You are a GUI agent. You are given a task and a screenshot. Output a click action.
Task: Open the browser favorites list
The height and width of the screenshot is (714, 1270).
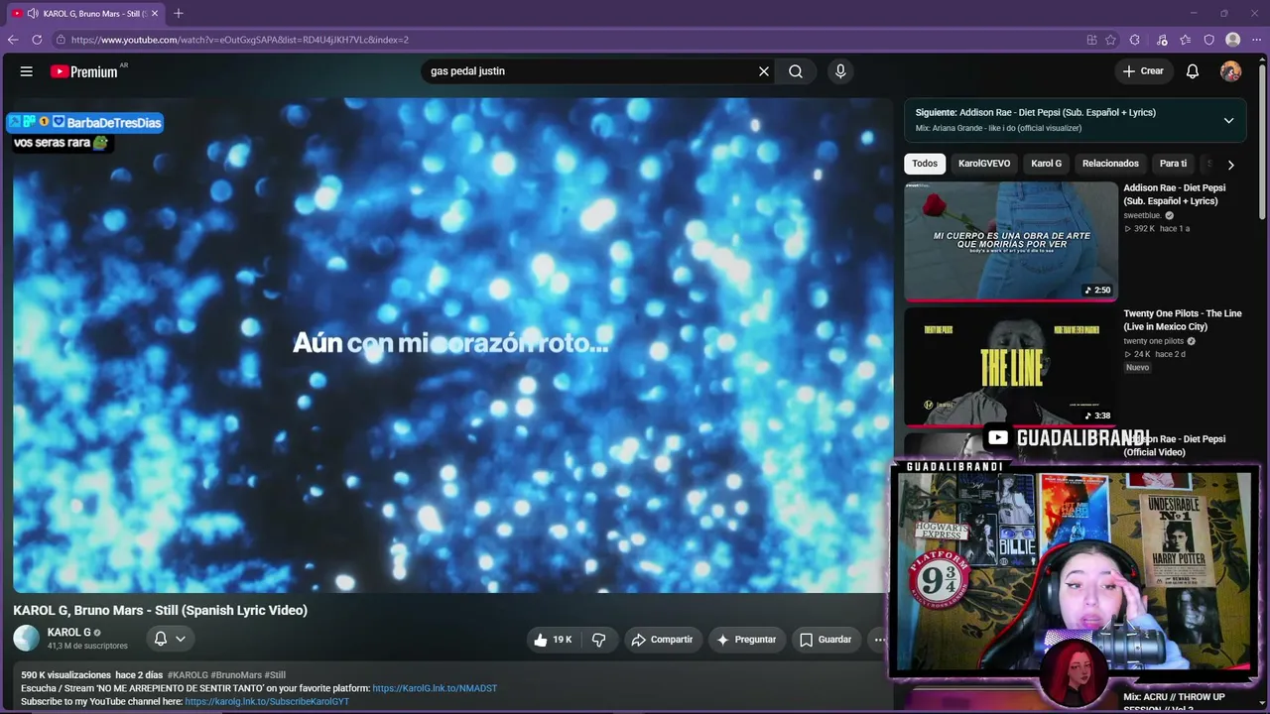(x=1186, y=40)
